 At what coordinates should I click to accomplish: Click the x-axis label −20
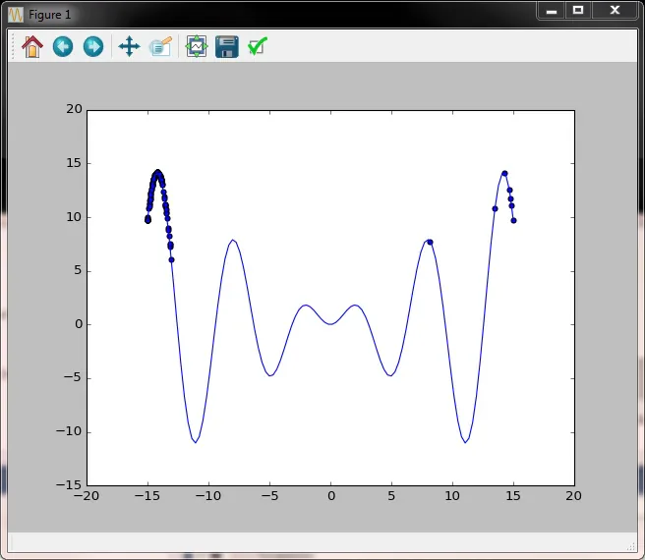[87, 496]
